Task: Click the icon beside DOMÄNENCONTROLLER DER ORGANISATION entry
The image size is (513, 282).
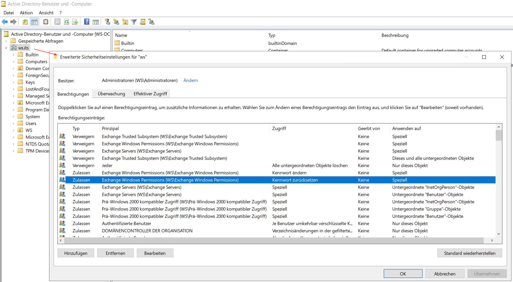Action: point(62,230)
